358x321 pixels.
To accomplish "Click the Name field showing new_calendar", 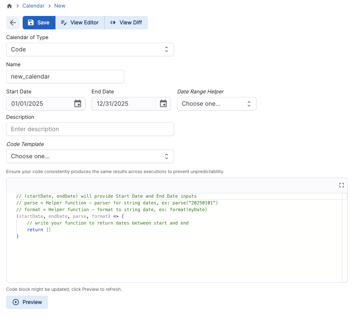I will (65, 76).
